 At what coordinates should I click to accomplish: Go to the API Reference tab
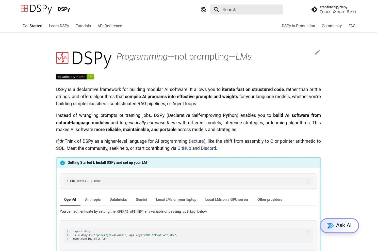pyautogui.click(x=110, y=26)
